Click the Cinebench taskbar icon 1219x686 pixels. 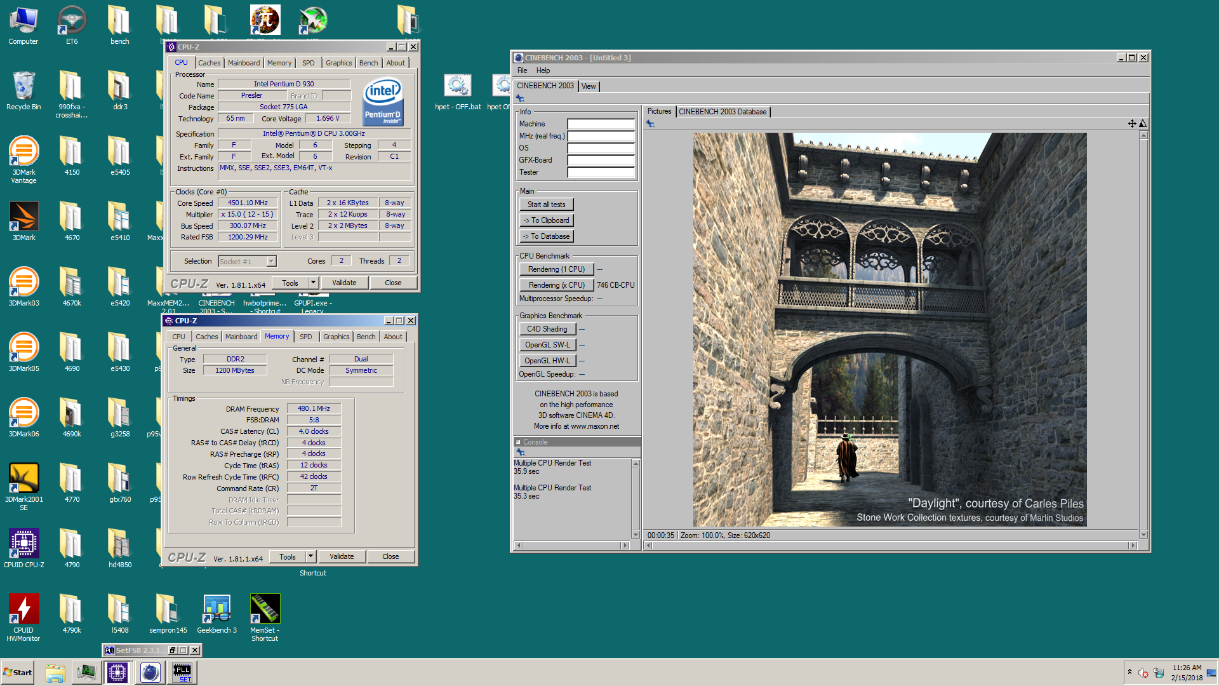pos(150,672)
